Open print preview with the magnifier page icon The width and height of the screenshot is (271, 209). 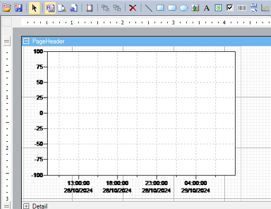(x=62, y=8)
